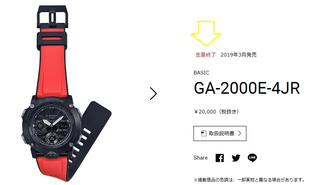Click the BASIC category label
The width and height of the screenshot is (319, 185).
(x=201, y=73)
